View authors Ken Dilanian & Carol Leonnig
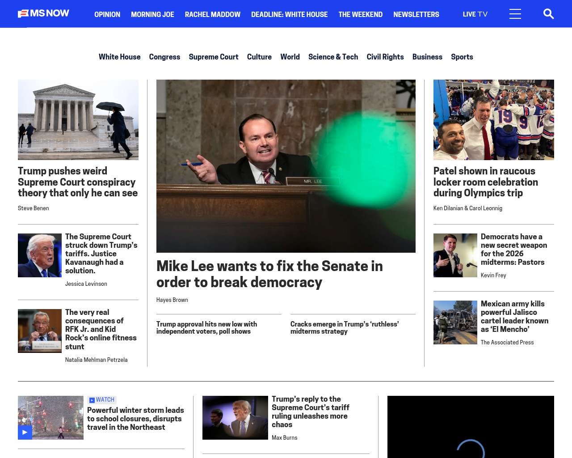The width and height of the screenshot is (572, 458). click(468, 208)
